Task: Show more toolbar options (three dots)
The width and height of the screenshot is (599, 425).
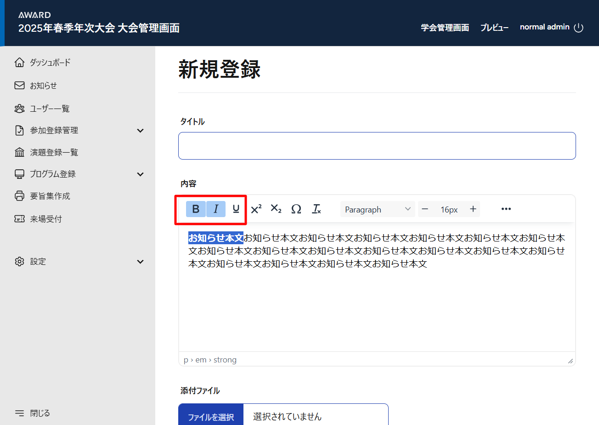Action: [x=506, y=209]
